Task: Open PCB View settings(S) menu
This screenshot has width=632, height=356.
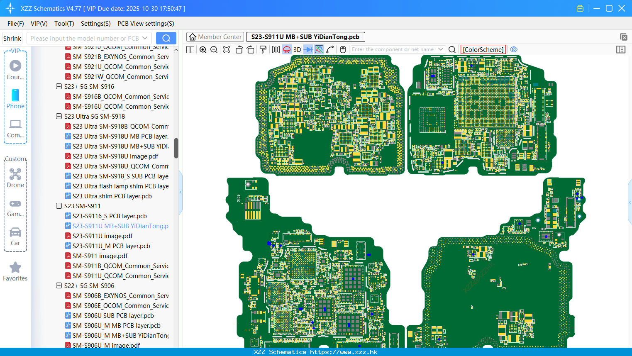Action: tap(146, 24)
